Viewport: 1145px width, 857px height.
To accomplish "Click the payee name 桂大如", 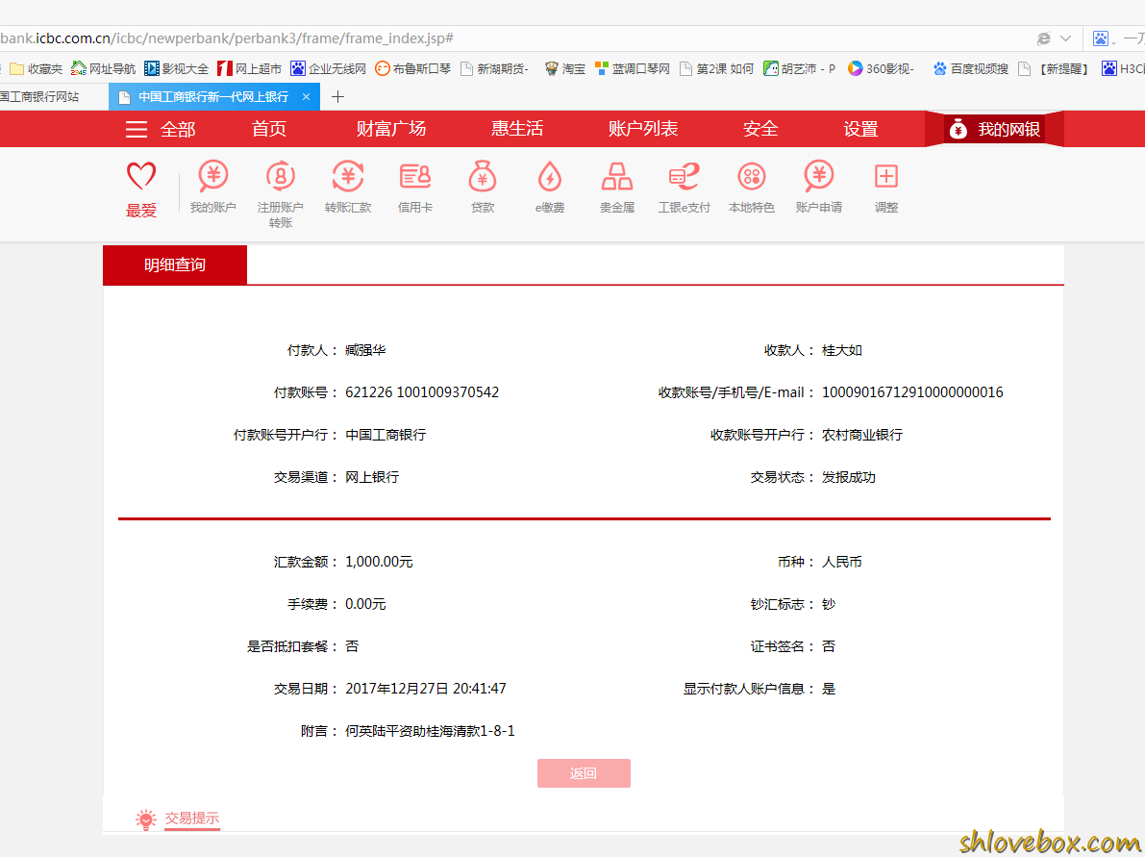I will (842, 351).
